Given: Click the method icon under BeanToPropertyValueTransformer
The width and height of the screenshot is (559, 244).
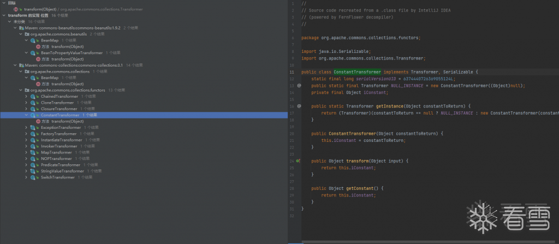Looking at the screenshot, I should (x=38, y=59).
